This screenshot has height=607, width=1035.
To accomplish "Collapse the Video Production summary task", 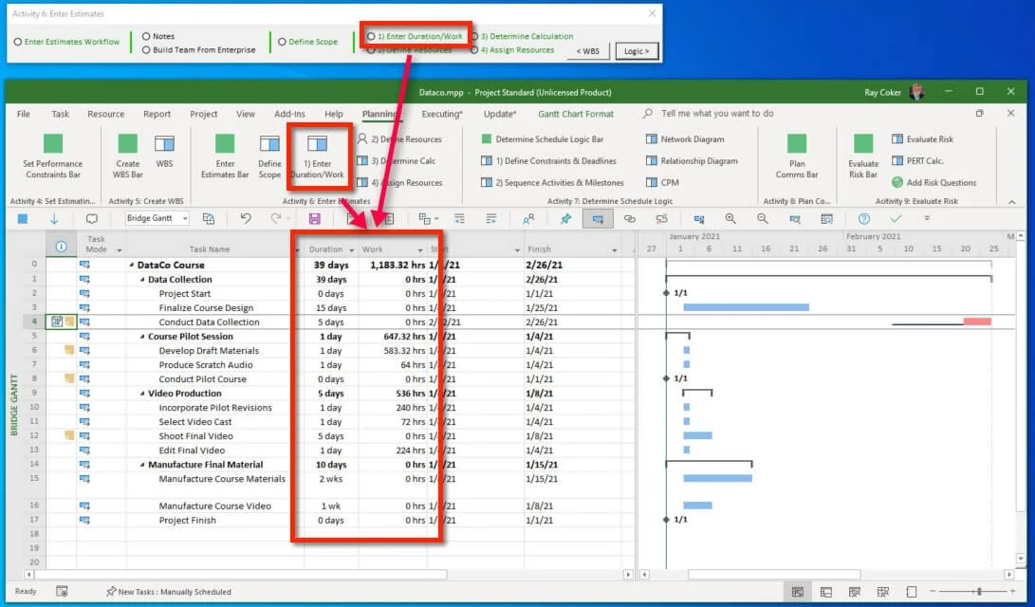I will pos(142,394).
